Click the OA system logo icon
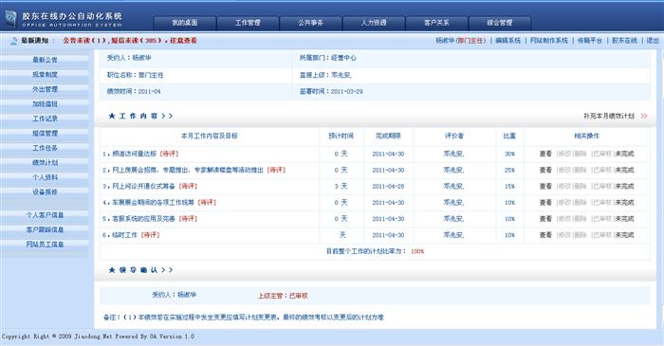 pos(10,19)
